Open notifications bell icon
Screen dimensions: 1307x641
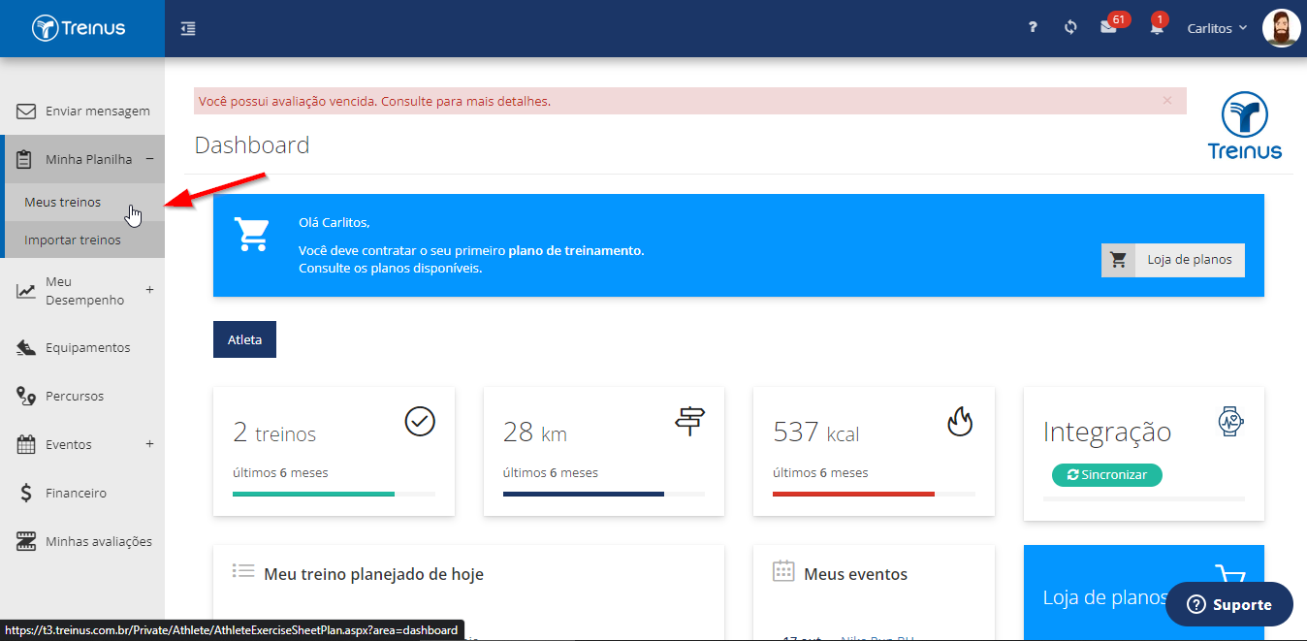tap(1157, 28)
